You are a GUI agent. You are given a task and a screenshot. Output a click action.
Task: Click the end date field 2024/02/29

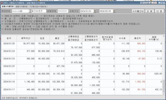pos(106,11)
